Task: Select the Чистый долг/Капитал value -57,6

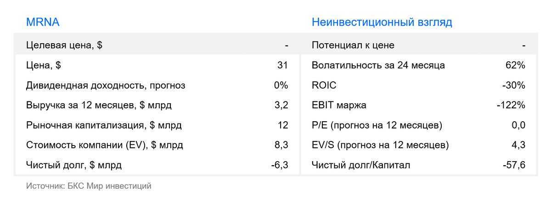Action: [x=514, y=165]
